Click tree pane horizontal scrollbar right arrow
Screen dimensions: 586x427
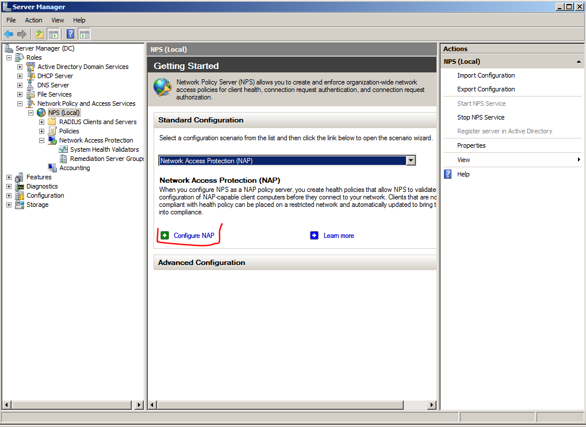(x=139, y=405)
